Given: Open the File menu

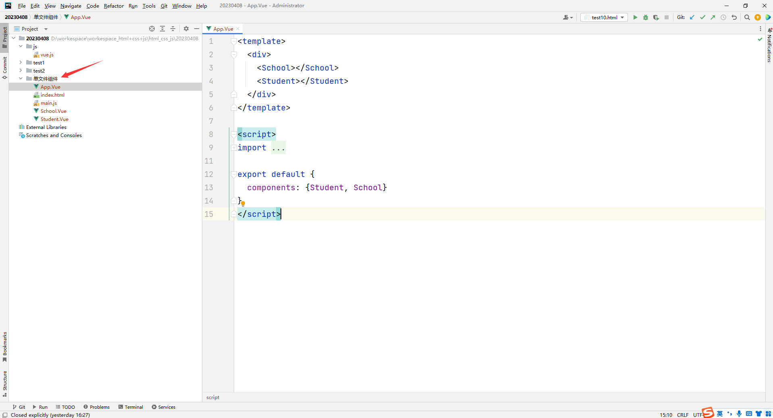Looking at the screenshot, I should pos(22,6).
